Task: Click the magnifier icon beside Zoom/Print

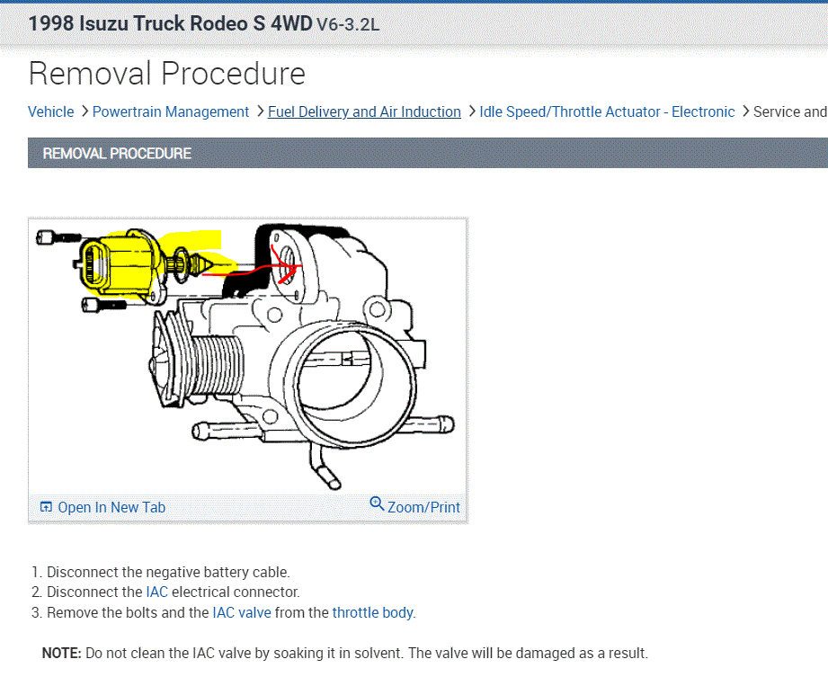Action: 377,503
